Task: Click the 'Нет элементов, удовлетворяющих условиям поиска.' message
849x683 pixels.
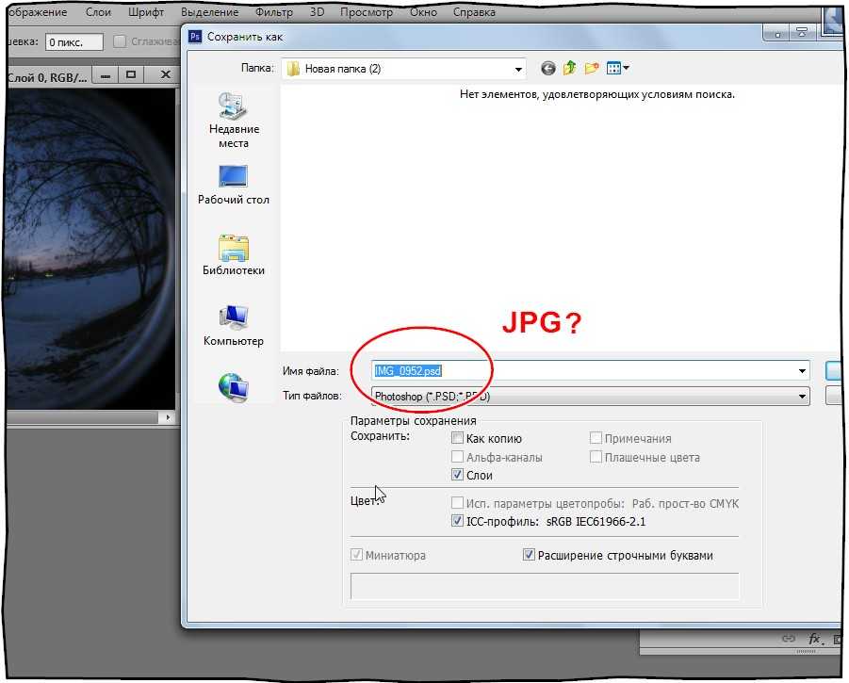Action: pos(597,94)
